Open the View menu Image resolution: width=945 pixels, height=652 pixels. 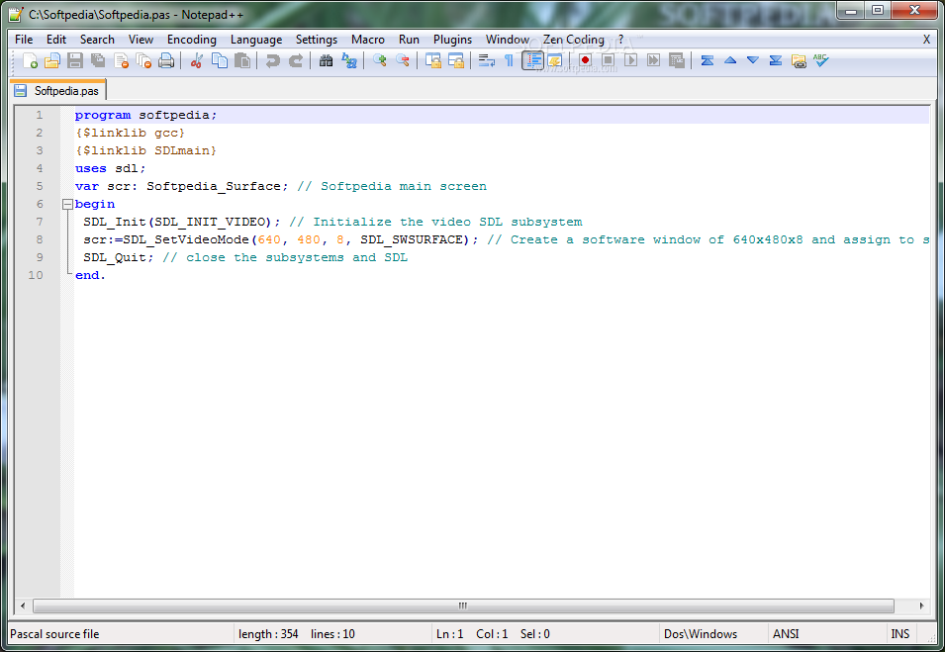(x=141, y=40)
